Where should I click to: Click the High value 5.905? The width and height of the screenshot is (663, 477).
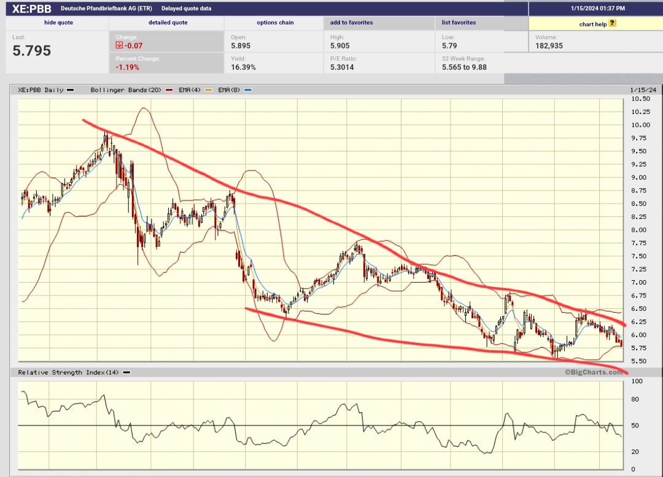pyautogui.click(x=340, y=45)
